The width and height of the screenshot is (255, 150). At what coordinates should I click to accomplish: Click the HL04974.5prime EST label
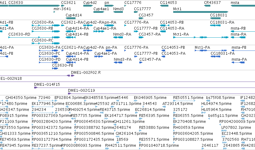pos(216,104)
